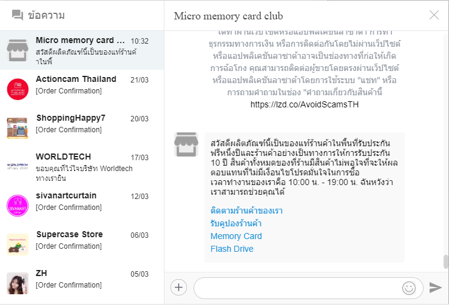449x307 pixels.
Task: Click the WORLDTECH logo avatar
Action: pyautogui.click(x=18, y=166)
